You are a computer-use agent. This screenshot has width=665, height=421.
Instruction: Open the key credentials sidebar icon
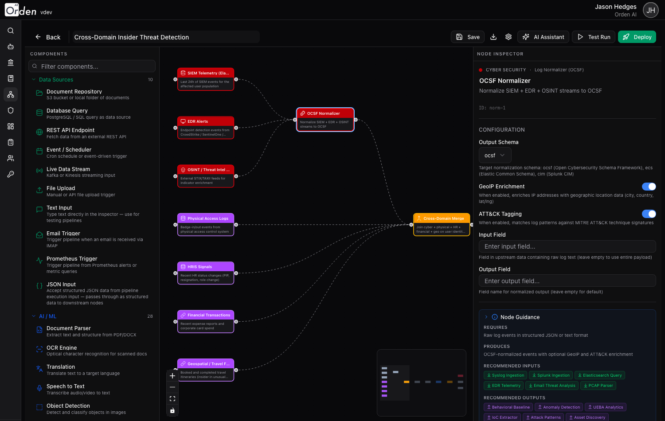11,174
